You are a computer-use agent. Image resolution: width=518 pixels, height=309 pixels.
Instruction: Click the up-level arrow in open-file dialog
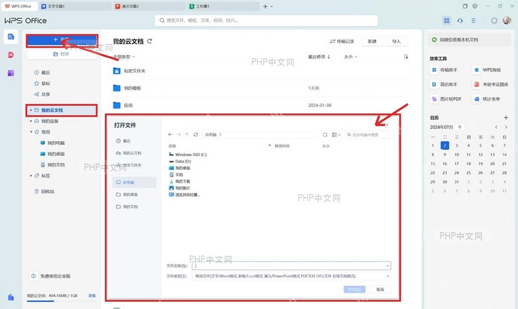187,135
